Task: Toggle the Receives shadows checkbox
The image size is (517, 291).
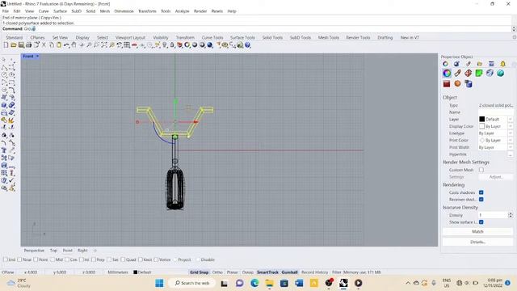Action: (481, 200)
